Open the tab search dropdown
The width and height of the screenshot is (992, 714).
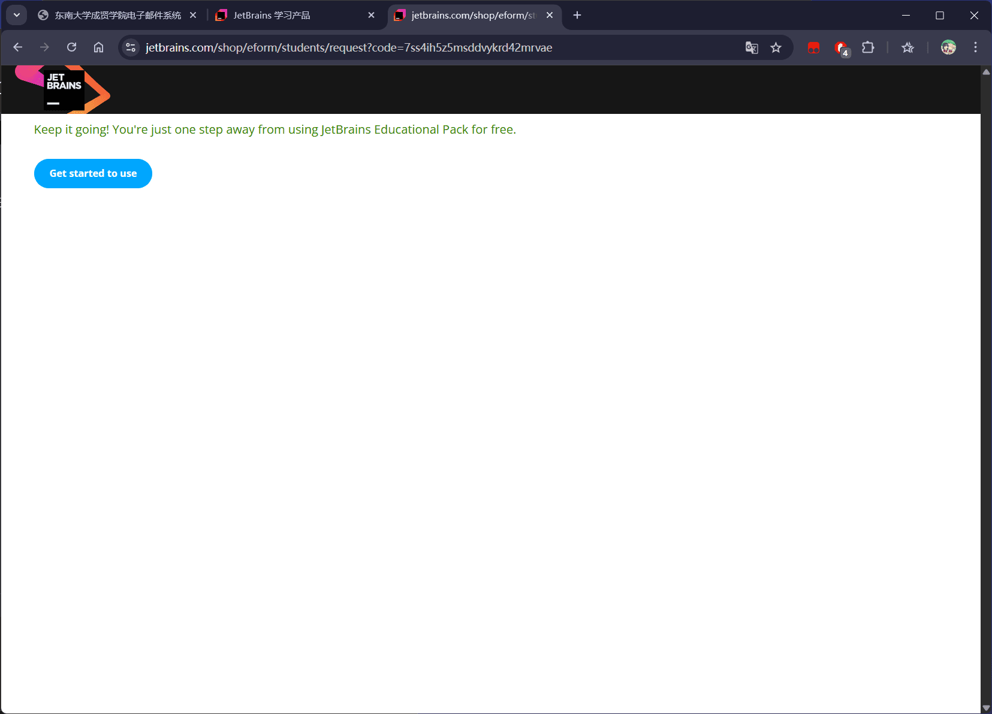pos(16,14)
